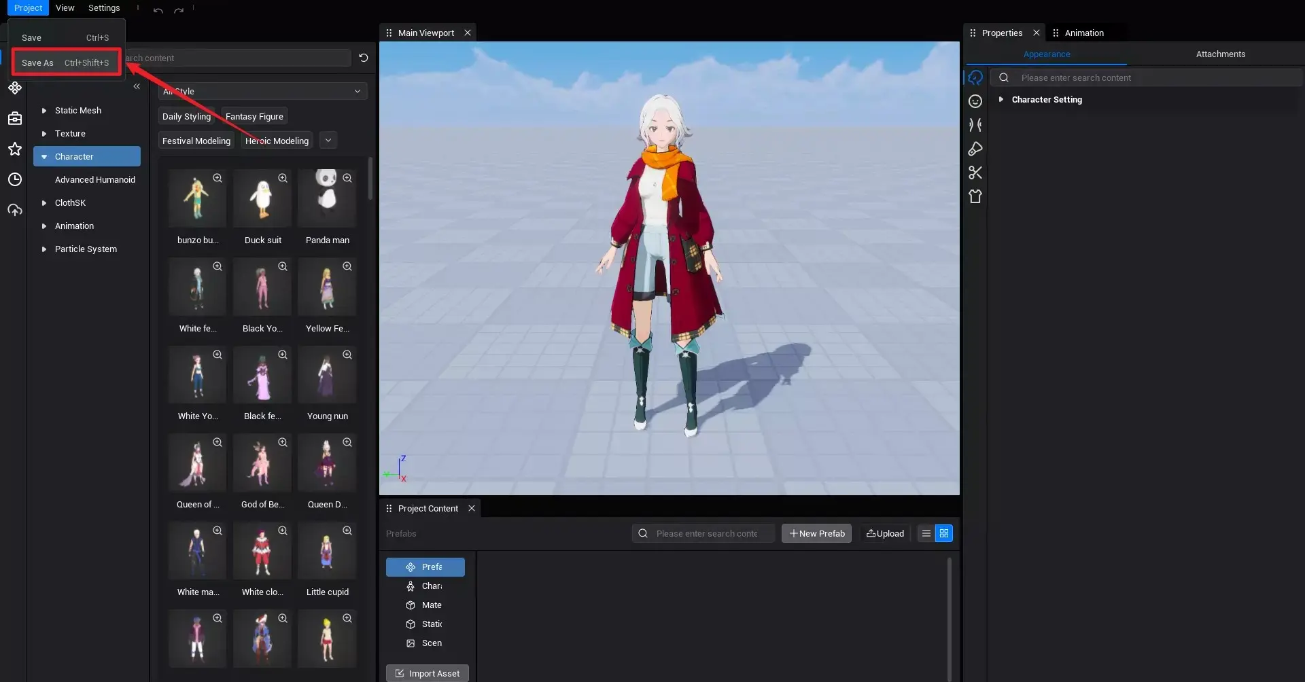Image resolution: width=1305 pixels, height=682 pixels.
Task: Switch to the Attachments tab
Action: [x=1221, y=54]
